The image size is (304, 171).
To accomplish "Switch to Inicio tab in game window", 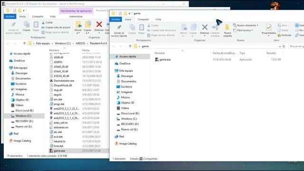I will 128,19.
